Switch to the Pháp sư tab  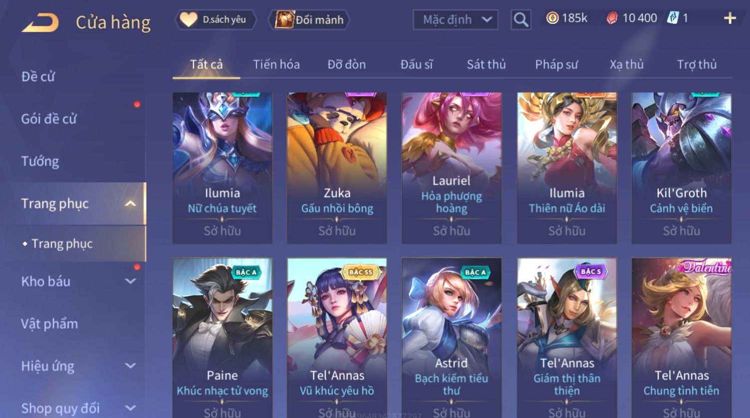[x=556, y=64]
